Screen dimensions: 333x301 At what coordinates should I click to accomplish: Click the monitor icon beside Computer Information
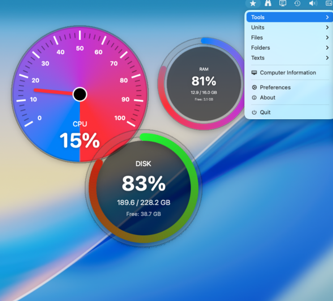tap(254, 73)
